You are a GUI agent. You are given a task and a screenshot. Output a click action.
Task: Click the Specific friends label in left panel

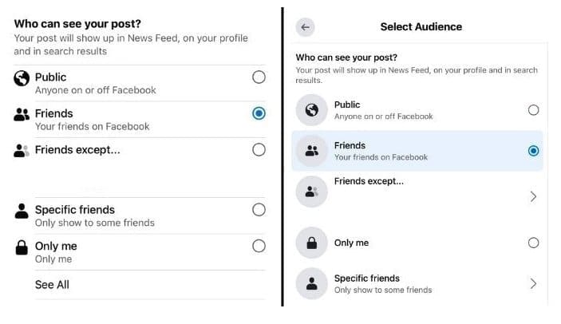click(x=74, y=210)
